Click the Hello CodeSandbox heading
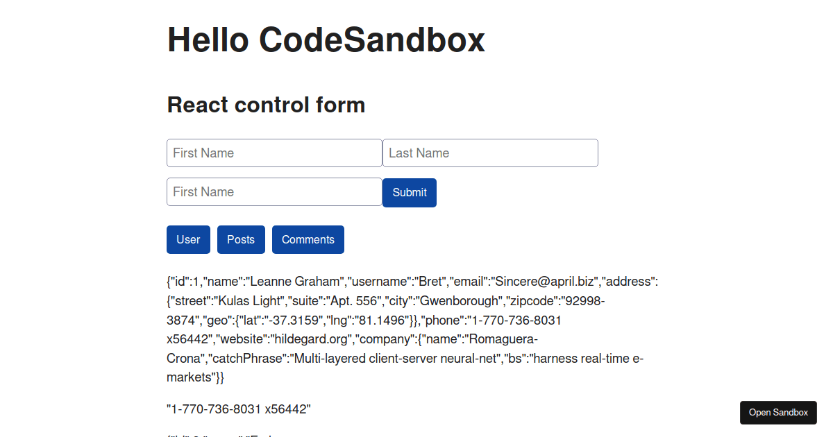 point(326,40)
